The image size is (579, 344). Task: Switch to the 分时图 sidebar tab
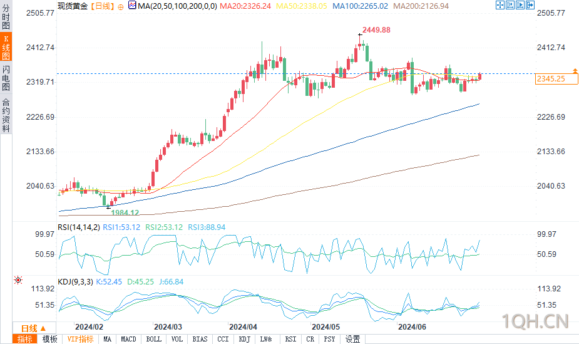(x=6, y=17)
